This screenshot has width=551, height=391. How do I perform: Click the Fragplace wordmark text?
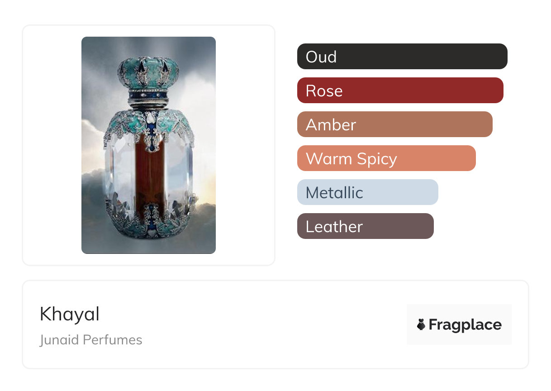click(x=465, y=324)
